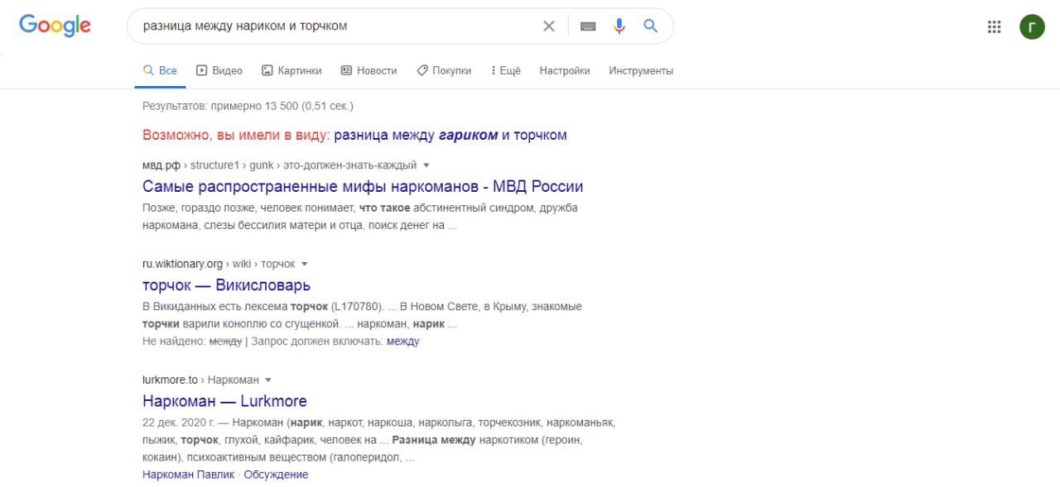Expand the мвд.рф result options arrow
Screen dimensions: 1060x487
tap(426, 165)
